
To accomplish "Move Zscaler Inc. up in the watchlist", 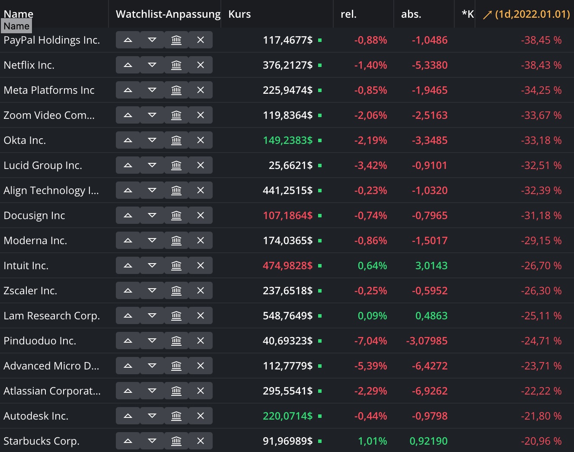I will point(128,290).
